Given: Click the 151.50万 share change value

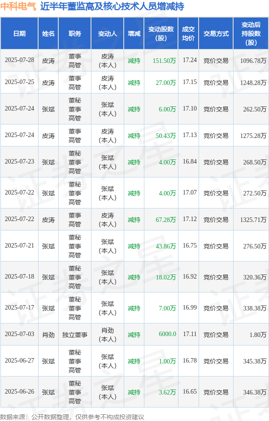Looking at the screenshot, I should pyautogui.click(x=164, y=61).
